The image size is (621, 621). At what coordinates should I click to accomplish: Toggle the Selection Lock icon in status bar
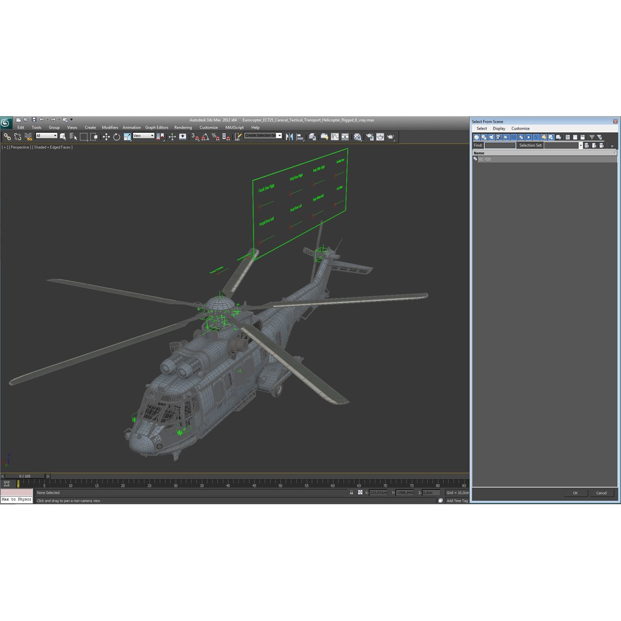point(351,493)
